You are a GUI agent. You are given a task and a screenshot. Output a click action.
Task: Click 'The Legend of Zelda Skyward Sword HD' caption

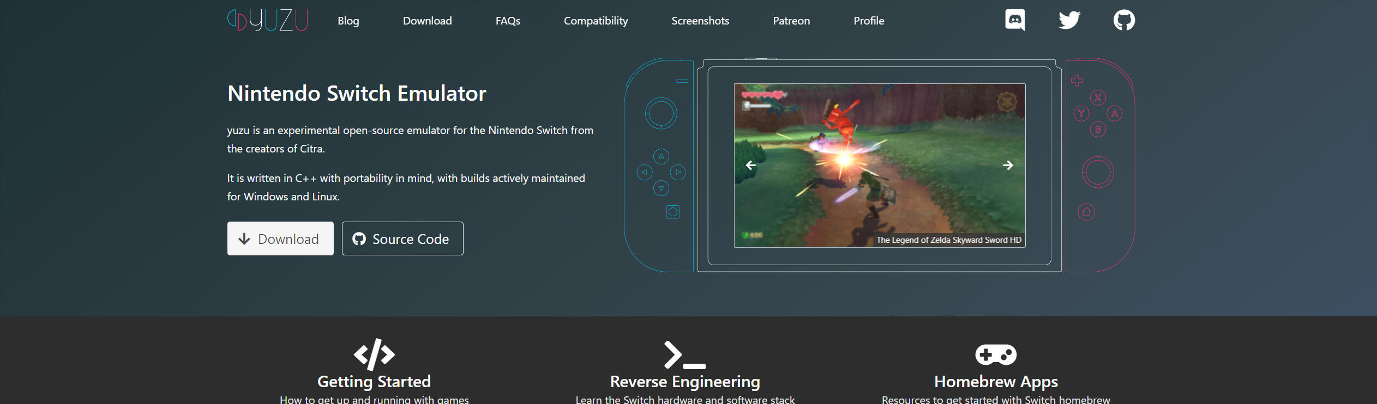[949, 240]
